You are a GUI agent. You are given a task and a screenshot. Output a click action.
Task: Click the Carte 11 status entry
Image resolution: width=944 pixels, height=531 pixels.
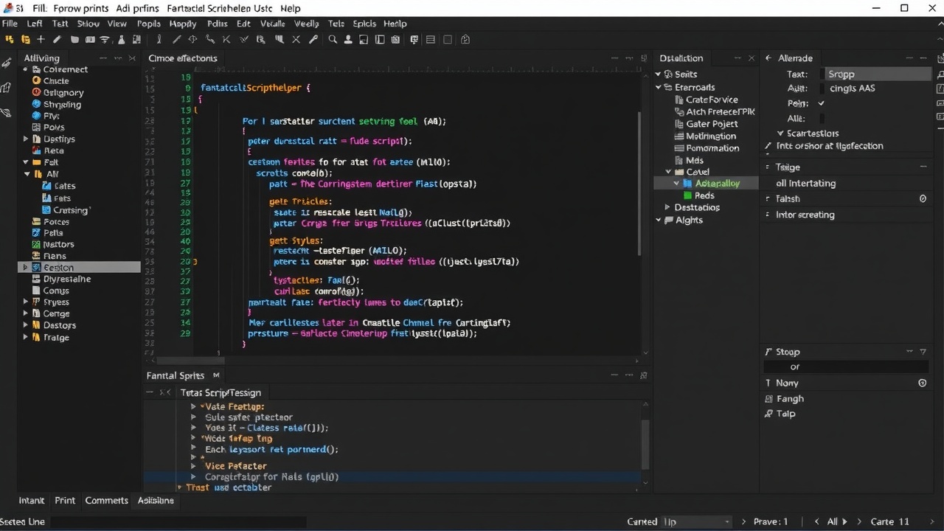click(889, 521)
